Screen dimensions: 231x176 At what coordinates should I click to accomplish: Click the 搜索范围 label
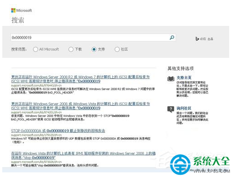click(x=19, y=49)
